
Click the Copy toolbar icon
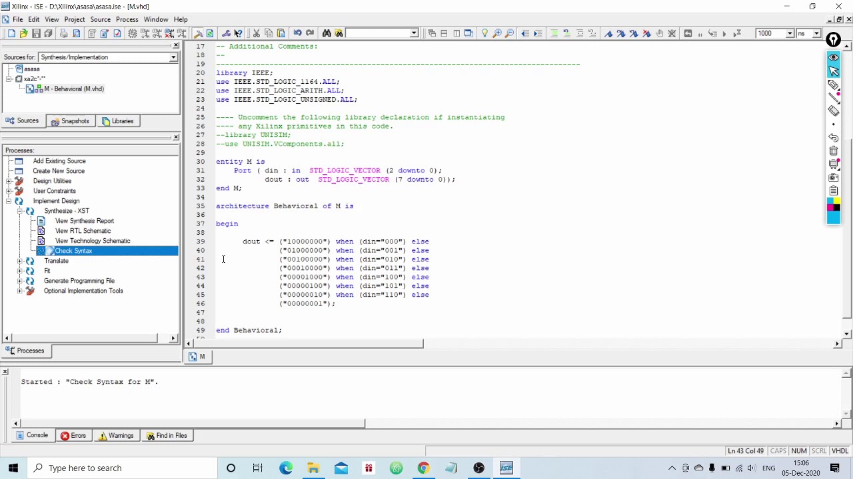pyautogui.click(x=269, y=33)
